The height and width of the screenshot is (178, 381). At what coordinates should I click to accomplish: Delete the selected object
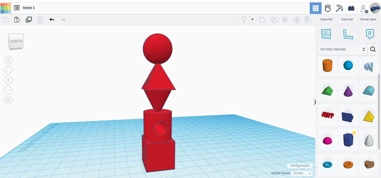click(x=40, y=19)
